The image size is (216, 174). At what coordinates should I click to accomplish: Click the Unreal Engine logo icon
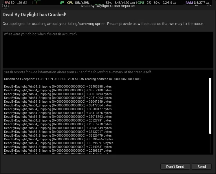click(x=6, y=6)
